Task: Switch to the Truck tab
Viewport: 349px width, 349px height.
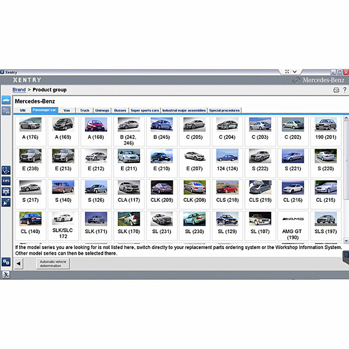Action: [x=84, y=111]
